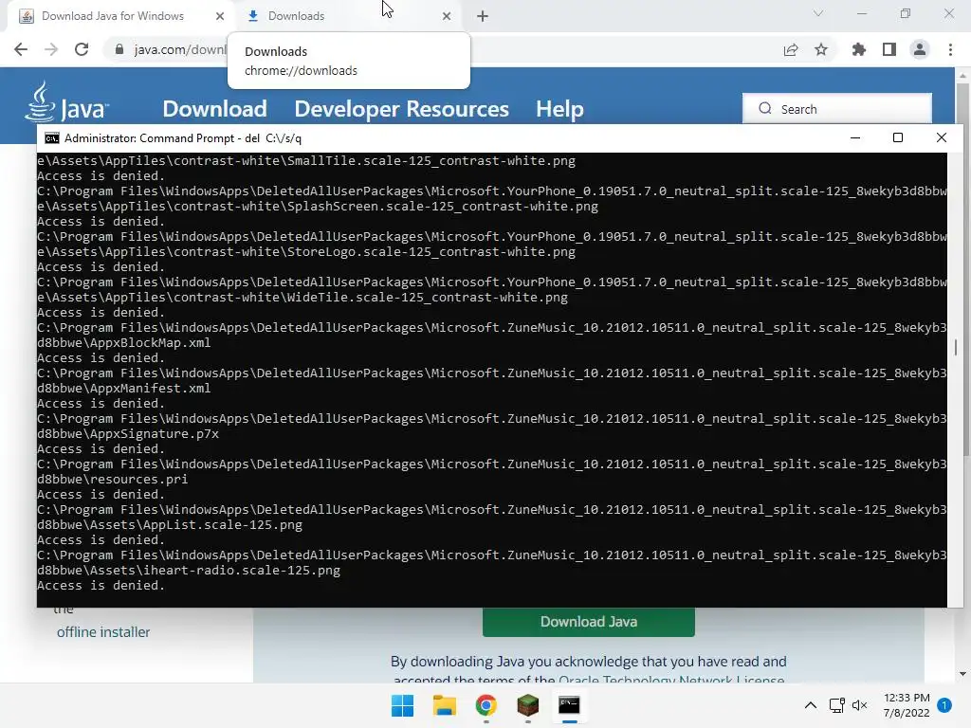Click the Chrome back arrow
The height and width of the screenshot is (728, 971).
21,49
